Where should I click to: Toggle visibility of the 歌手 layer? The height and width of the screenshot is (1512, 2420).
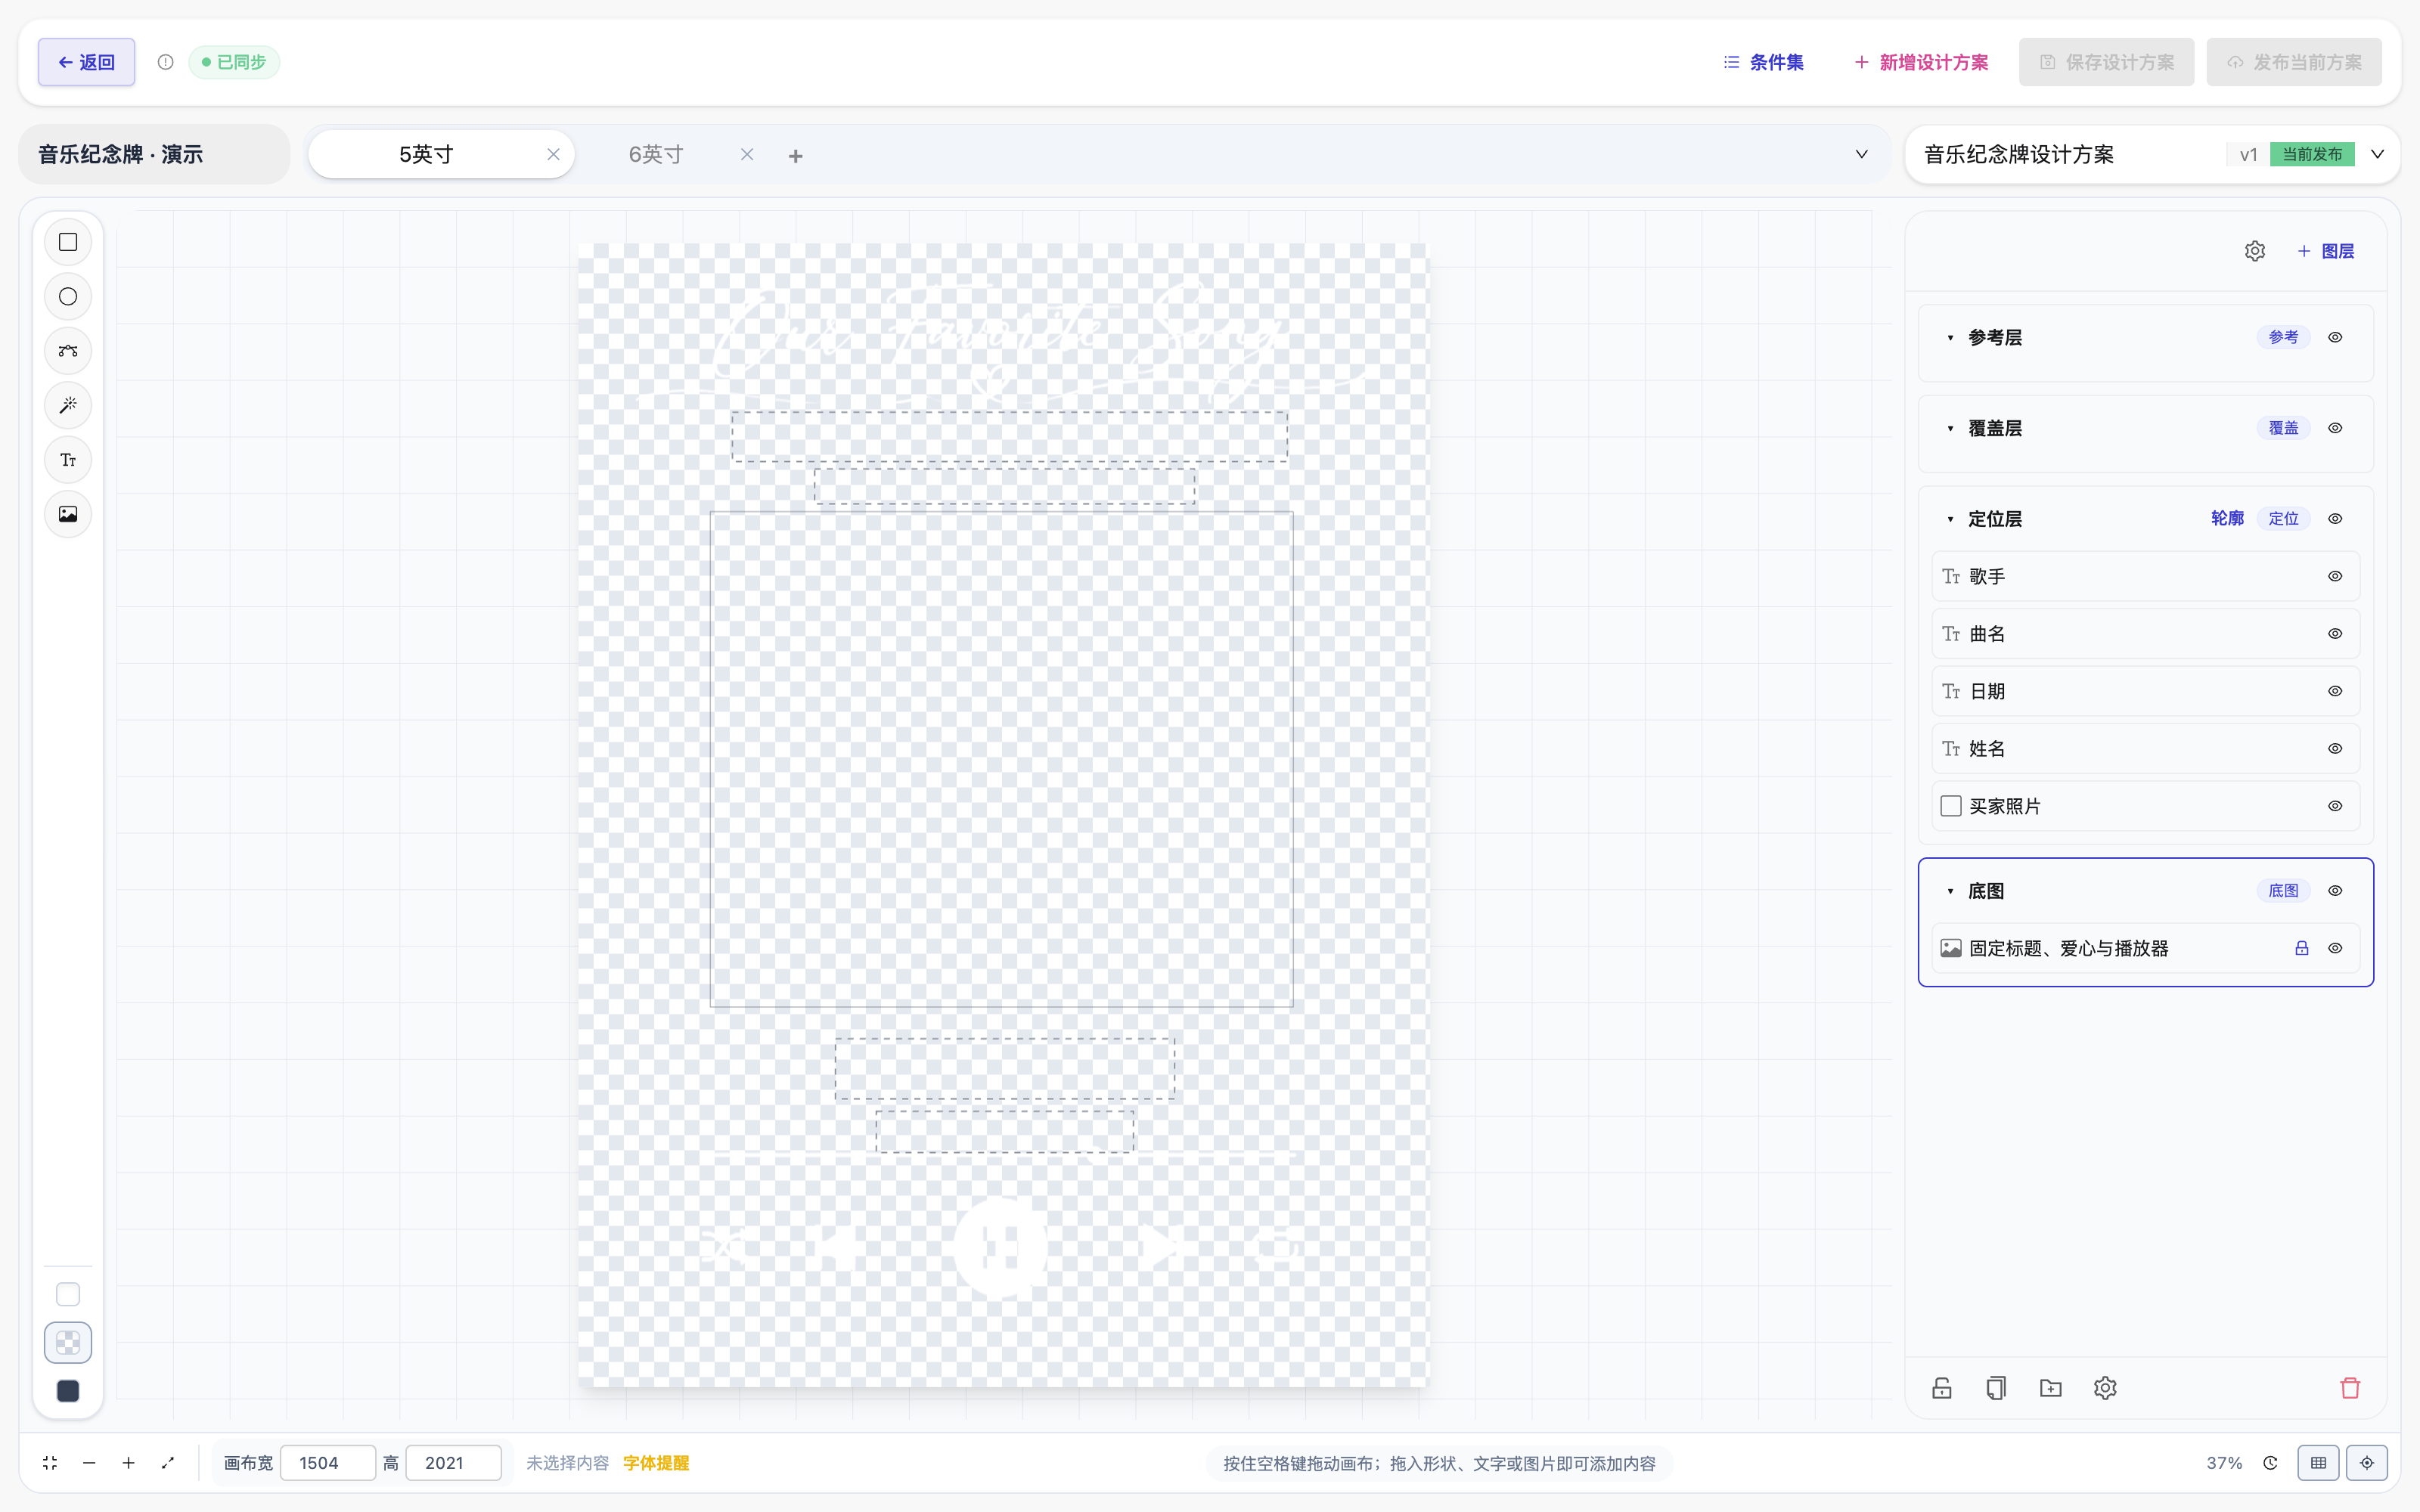click(2335, 576)
